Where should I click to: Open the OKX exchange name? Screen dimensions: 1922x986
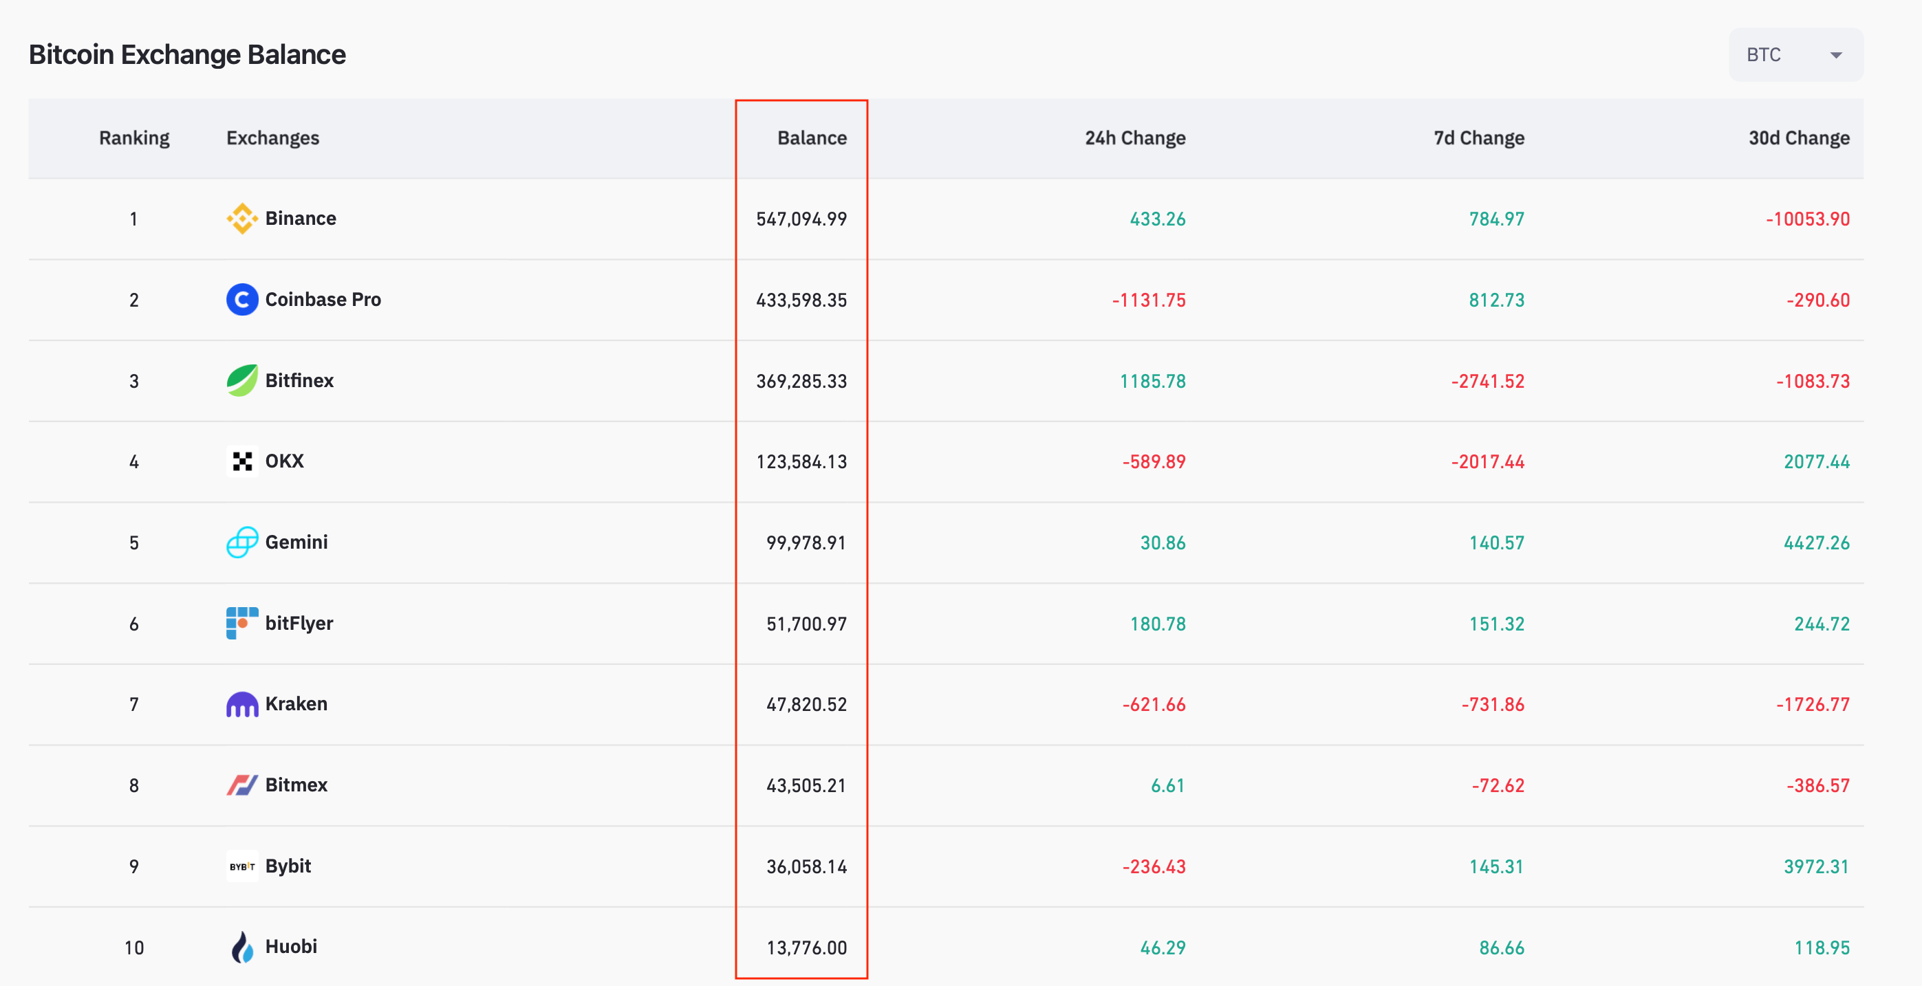(284, 461)
